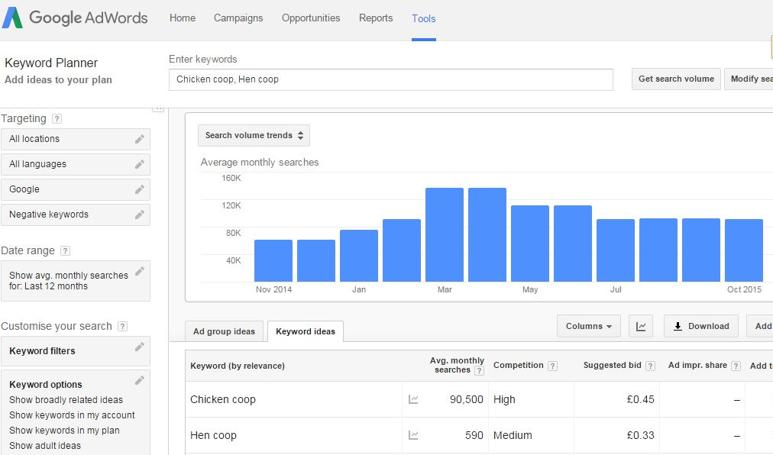Select Google network option

point(76,189)
